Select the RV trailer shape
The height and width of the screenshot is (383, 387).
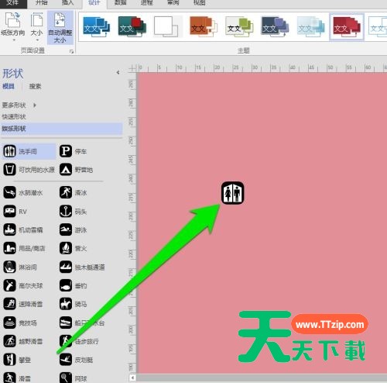(x=15, y=212)
